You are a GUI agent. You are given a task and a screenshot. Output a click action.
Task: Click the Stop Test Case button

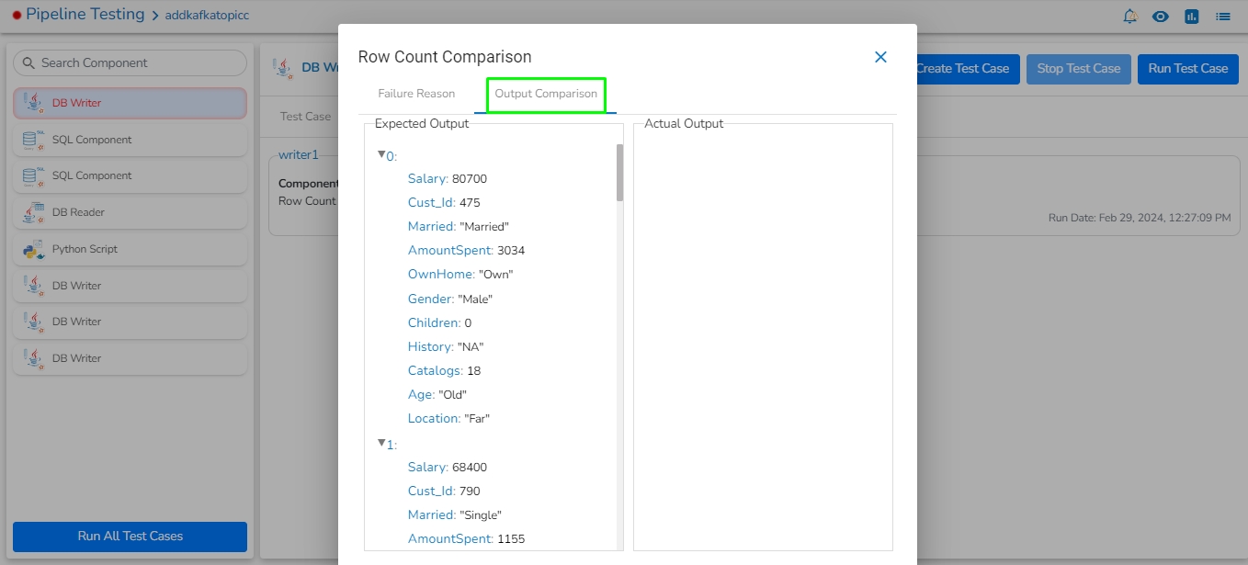[1078, 69]
